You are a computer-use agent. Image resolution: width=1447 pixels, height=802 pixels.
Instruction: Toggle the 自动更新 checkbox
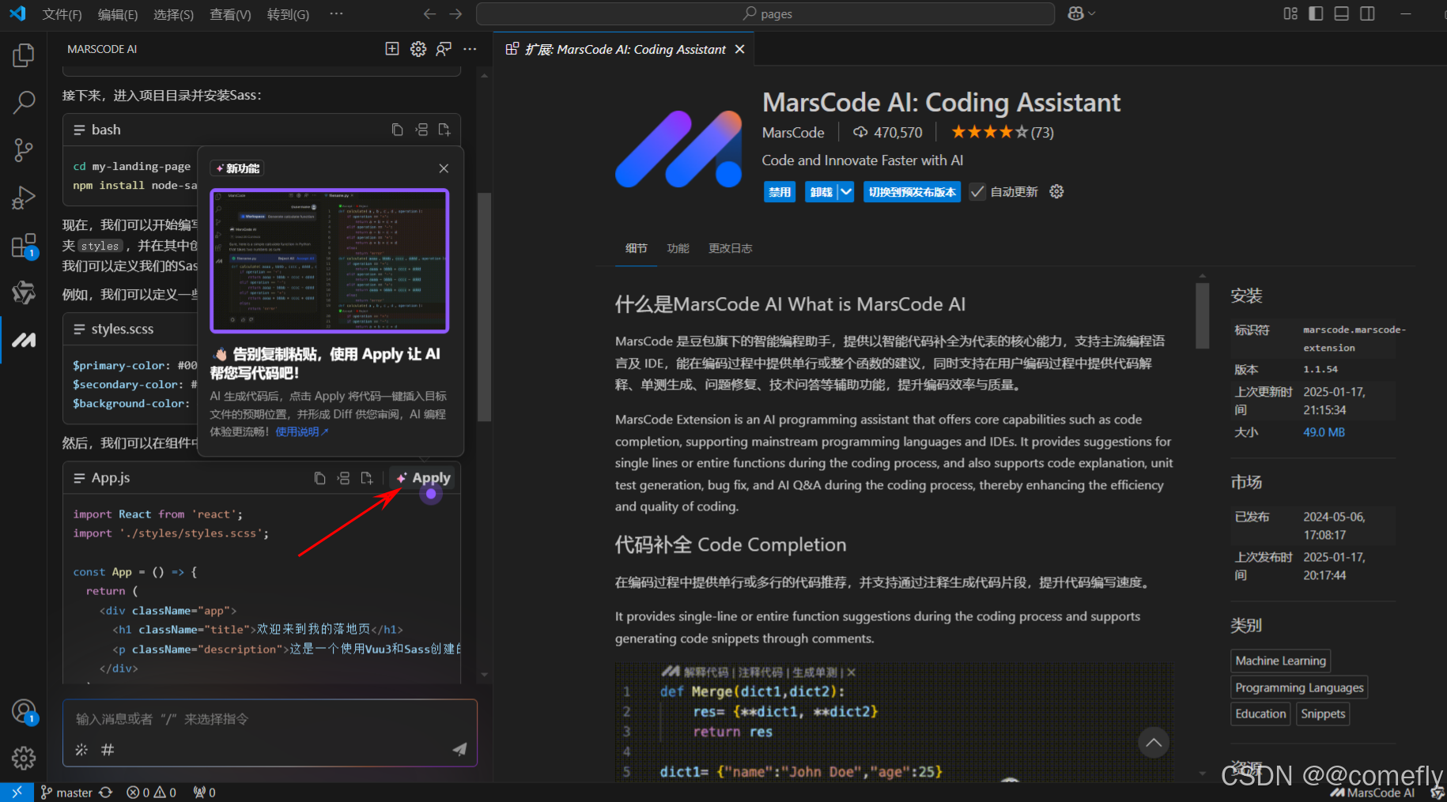click(977, 192)
